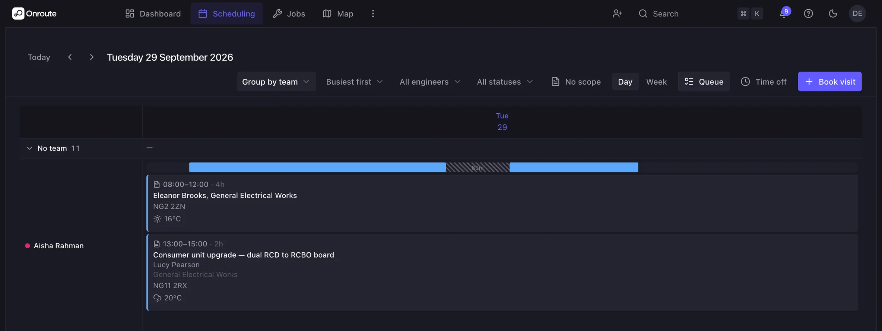Open the Group by team dropdown

click(276, 82)
